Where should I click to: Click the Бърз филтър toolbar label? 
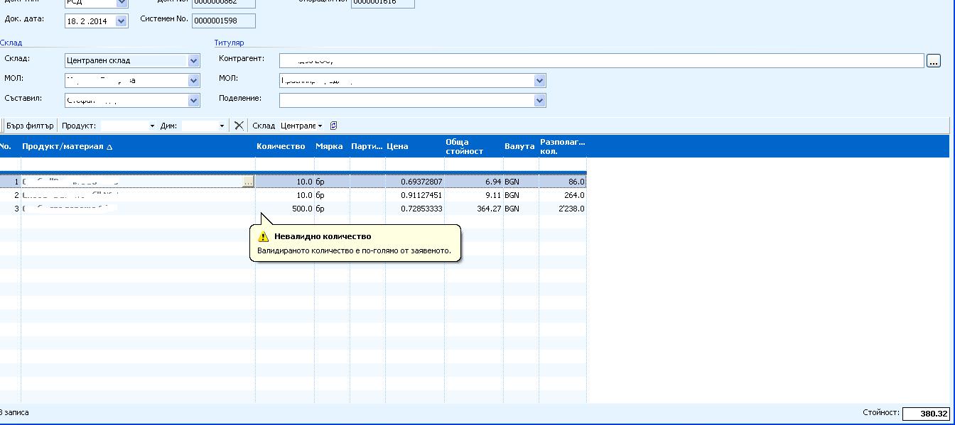tap(30, 126)
